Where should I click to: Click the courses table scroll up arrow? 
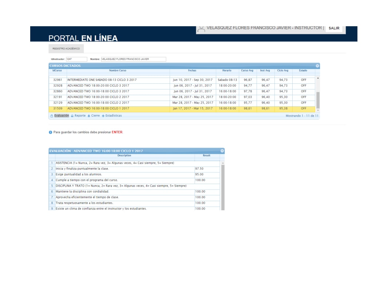[318, 78]
